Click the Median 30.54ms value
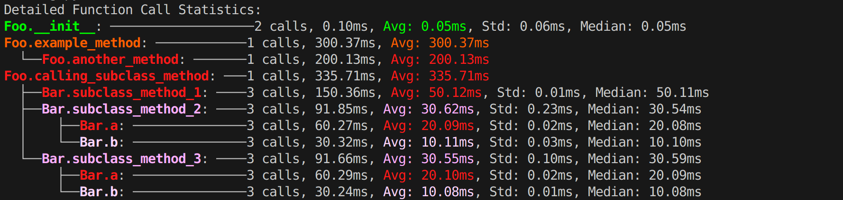843x200 pixels. click(675, 109)
